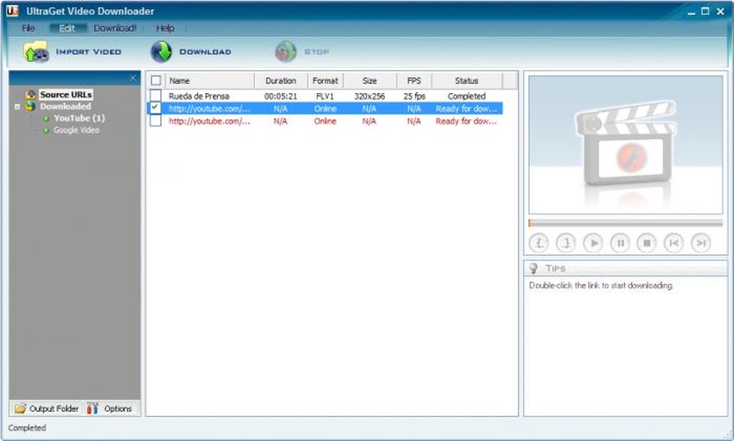Click the Import Video icon
The width and height of the screenshot is (734, 441).
(x=36, y=52)
